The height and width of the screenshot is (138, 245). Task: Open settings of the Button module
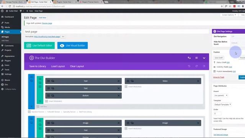49,95
